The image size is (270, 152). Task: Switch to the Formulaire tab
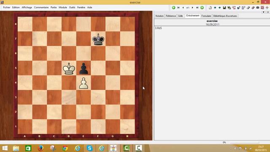[x=206, y=16]
